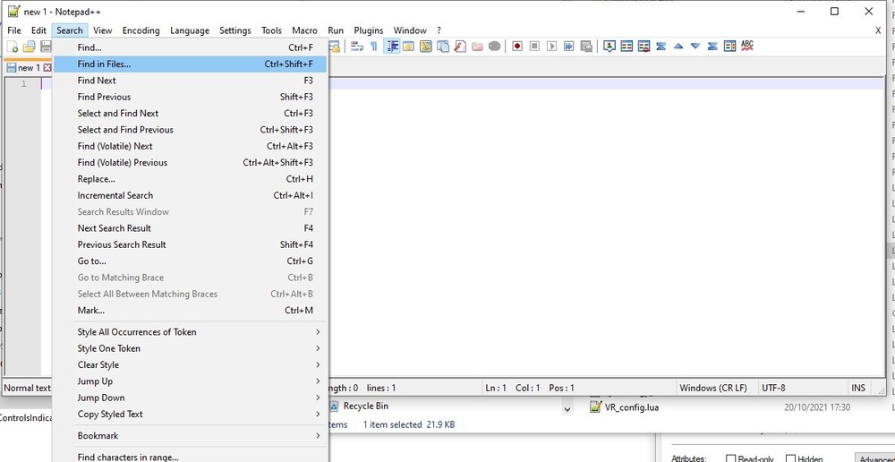Click the macro Playback icon
Screen dimensions: 895x462
click(x=551, y=47)
